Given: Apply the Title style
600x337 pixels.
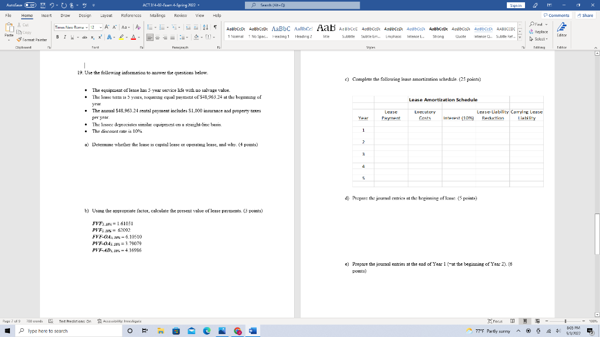Looking at the screenshot, I should [326, 32].
